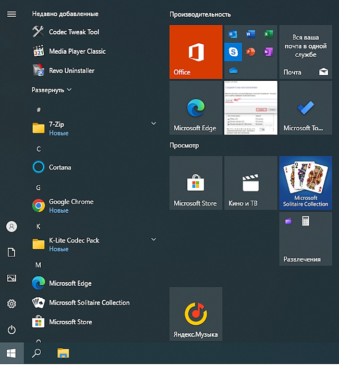Open the Microsoft To Do tile
Image resolution: width=339 pixels, height=365 pixels.
tap(306, 108)
